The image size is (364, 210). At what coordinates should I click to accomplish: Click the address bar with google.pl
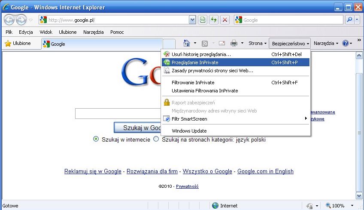[114, 20]
